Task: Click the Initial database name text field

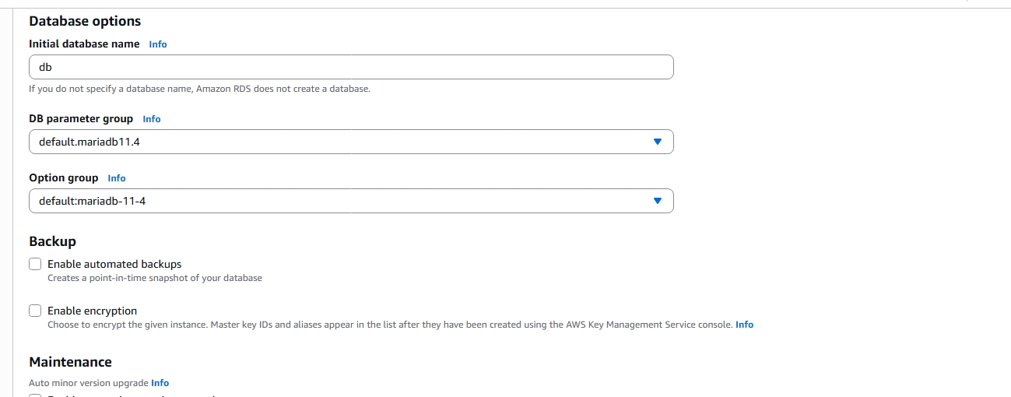Action: (x=350, y=67)
